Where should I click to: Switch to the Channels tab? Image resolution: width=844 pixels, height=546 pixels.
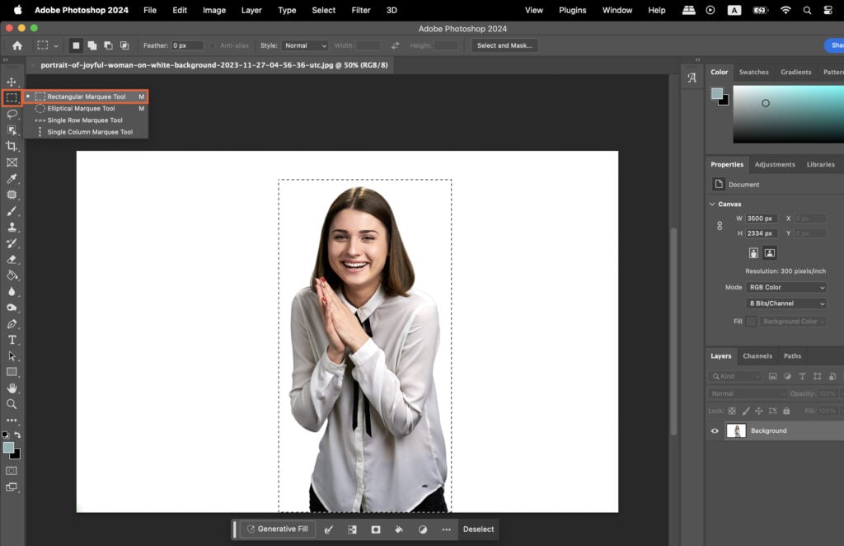click(757, 355)
